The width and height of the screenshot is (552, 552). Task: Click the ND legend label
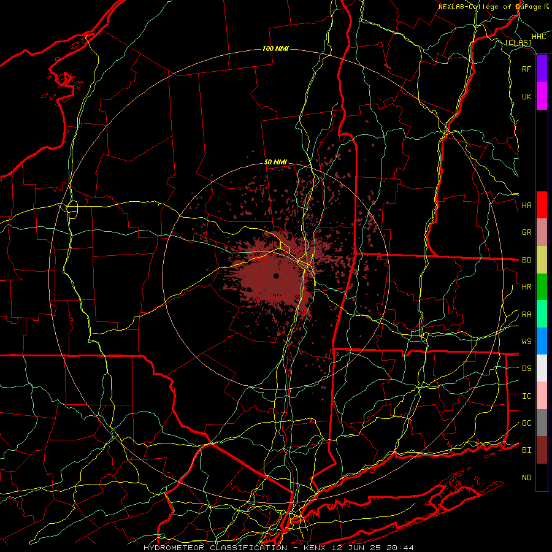pyautogui.click(x=526, y=478)
